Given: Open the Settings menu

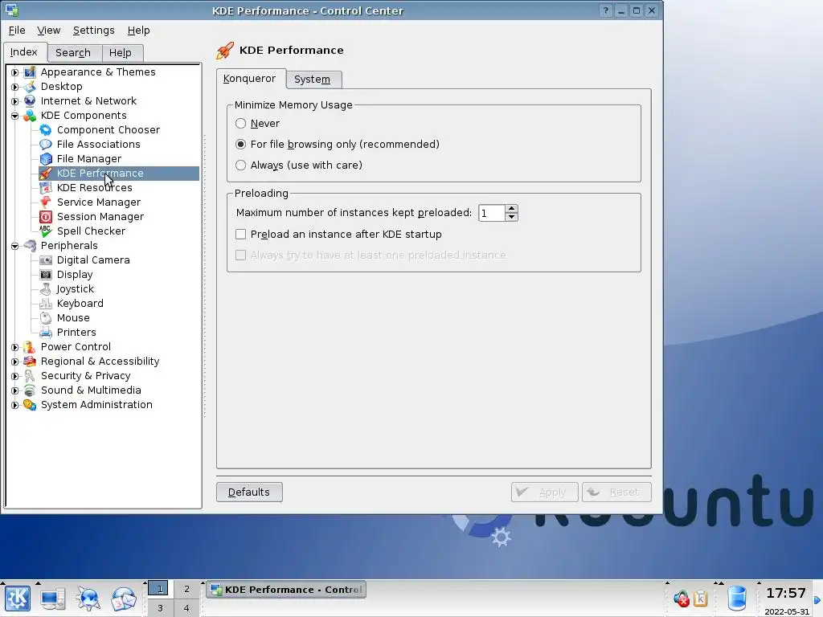Looking at the screenshot, I should click(93, 31).
